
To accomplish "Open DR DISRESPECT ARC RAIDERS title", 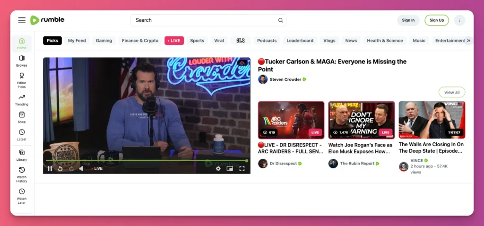I will coord(291,148).
